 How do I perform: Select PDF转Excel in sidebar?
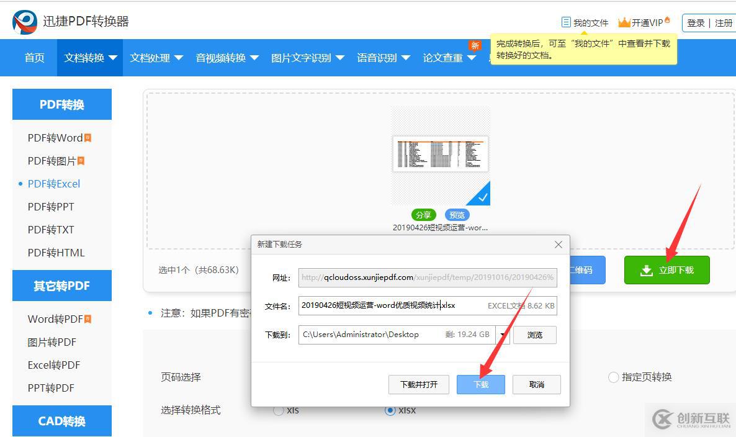pos(54,184)
